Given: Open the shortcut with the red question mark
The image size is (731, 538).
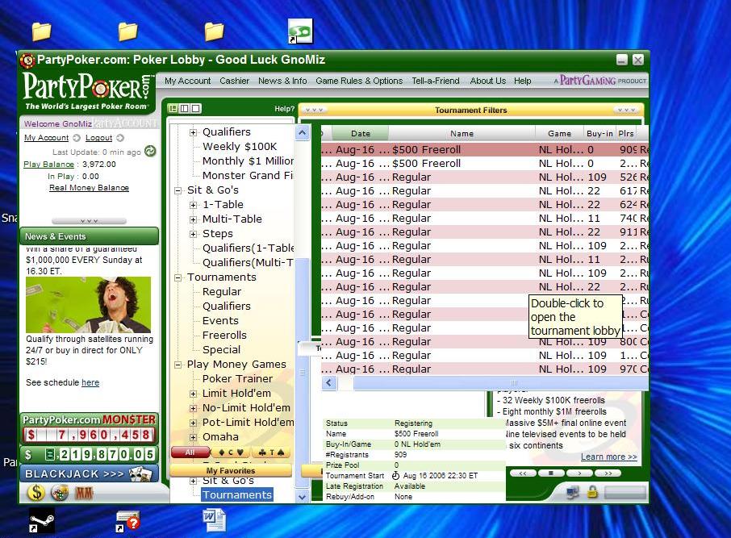Looking at the screenshot, I should pyautogui.click(x=127, y=521).
